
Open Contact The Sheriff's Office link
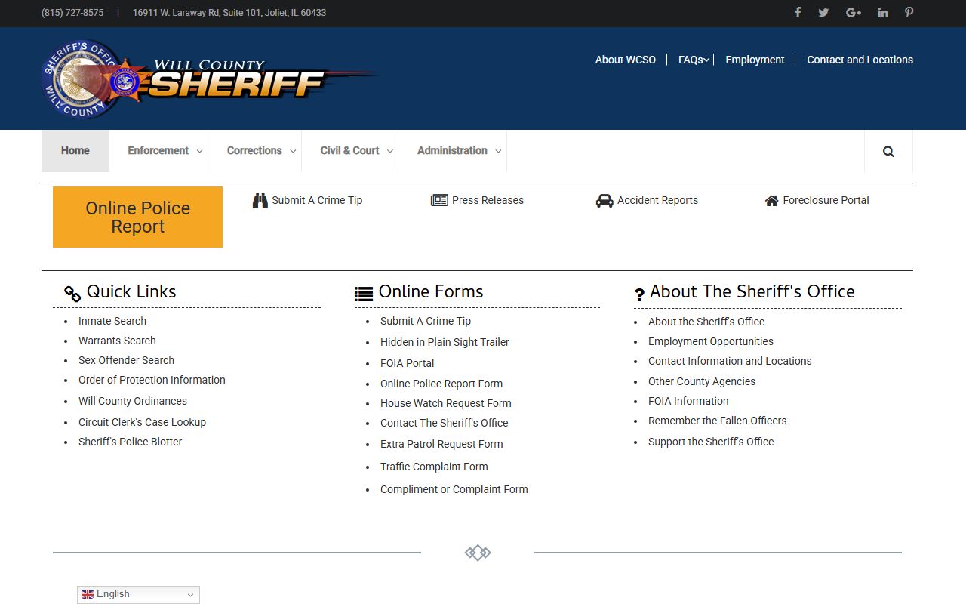(445, 423)
